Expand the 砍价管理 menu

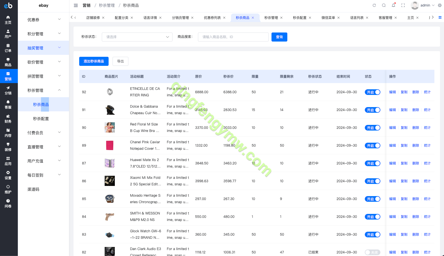[x=44, y=62]
